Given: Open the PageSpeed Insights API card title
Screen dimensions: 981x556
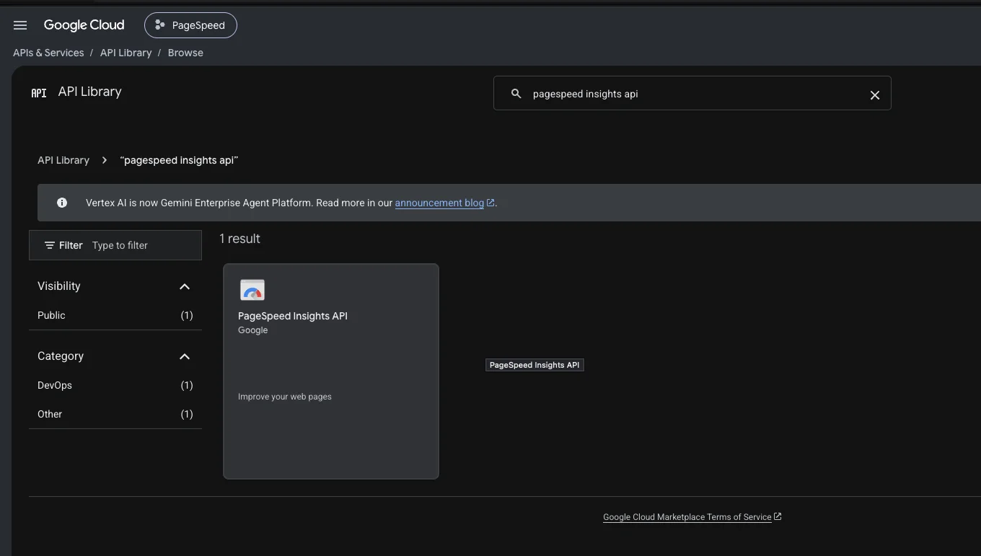Looking at the screenshot, I should [293, 316].
